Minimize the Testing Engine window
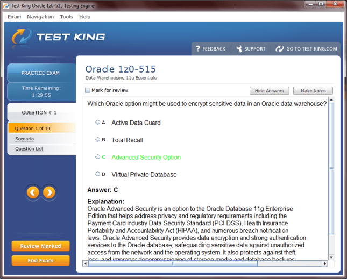This screenshot has height=279, width=347. pos(311,4)
